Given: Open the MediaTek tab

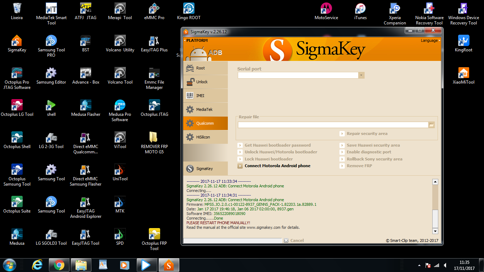Looking at the screenshot, I should click(206, 109).
